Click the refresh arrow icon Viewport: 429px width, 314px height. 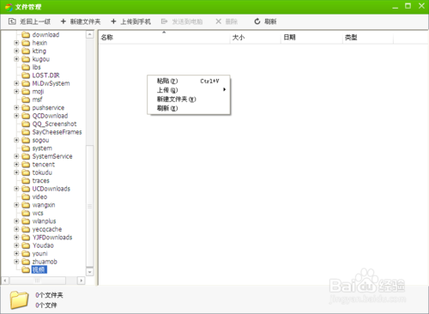click(x=257, y=21)
